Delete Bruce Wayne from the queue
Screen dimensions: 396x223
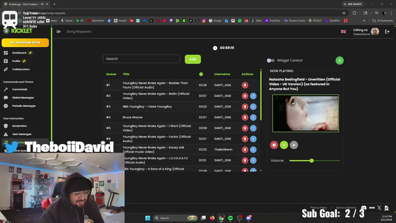245,117
